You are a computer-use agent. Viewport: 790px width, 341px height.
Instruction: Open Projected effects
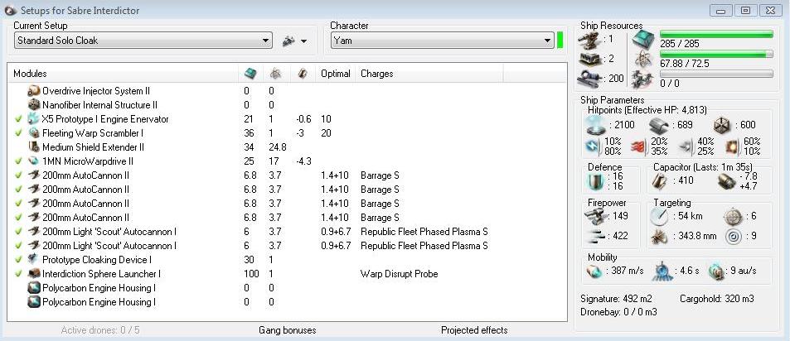[474, 330]
